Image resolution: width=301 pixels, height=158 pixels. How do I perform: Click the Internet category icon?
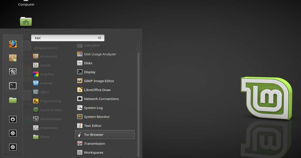pos(36,83)
